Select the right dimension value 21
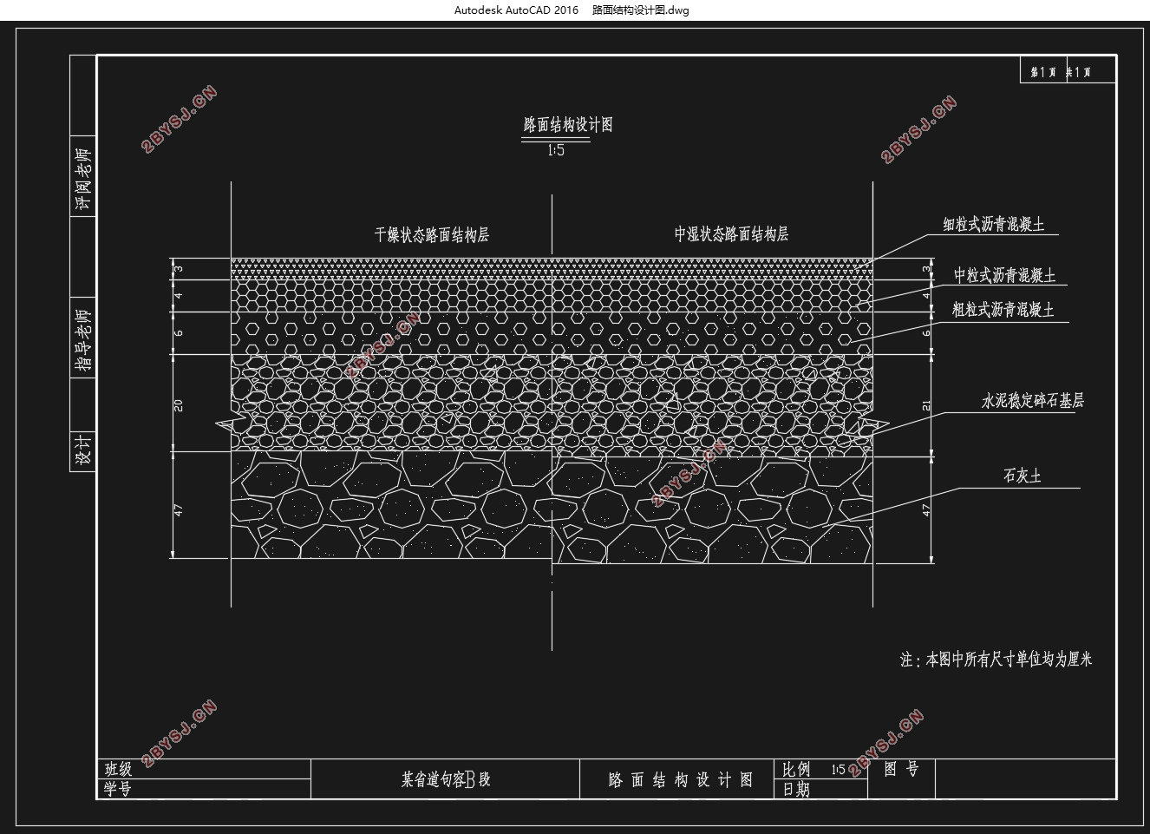Viewport: 1150px width, 834px height. (926, 405)
